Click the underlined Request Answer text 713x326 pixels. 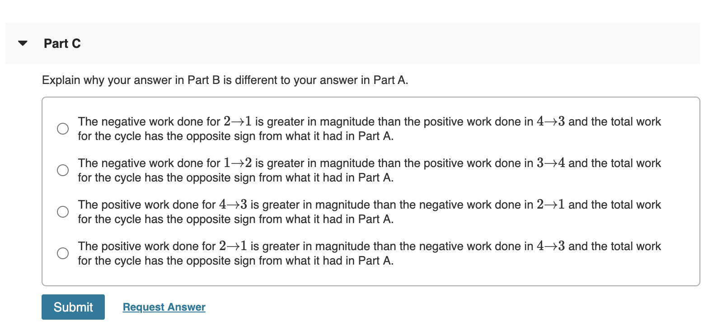click(x=164, y=307)
